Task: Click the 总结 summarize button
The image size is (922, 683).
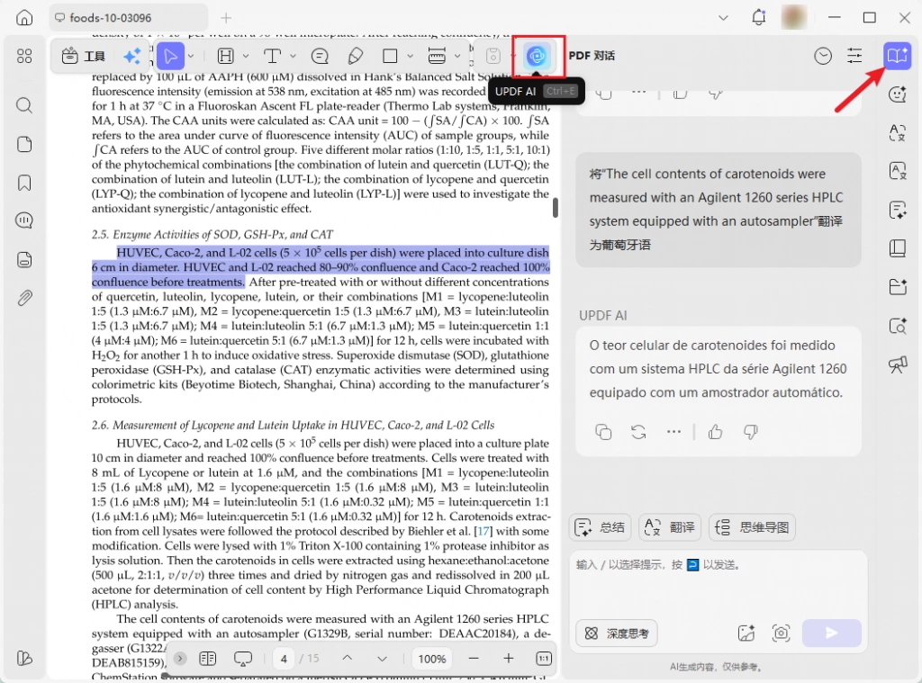Action: 600,527
